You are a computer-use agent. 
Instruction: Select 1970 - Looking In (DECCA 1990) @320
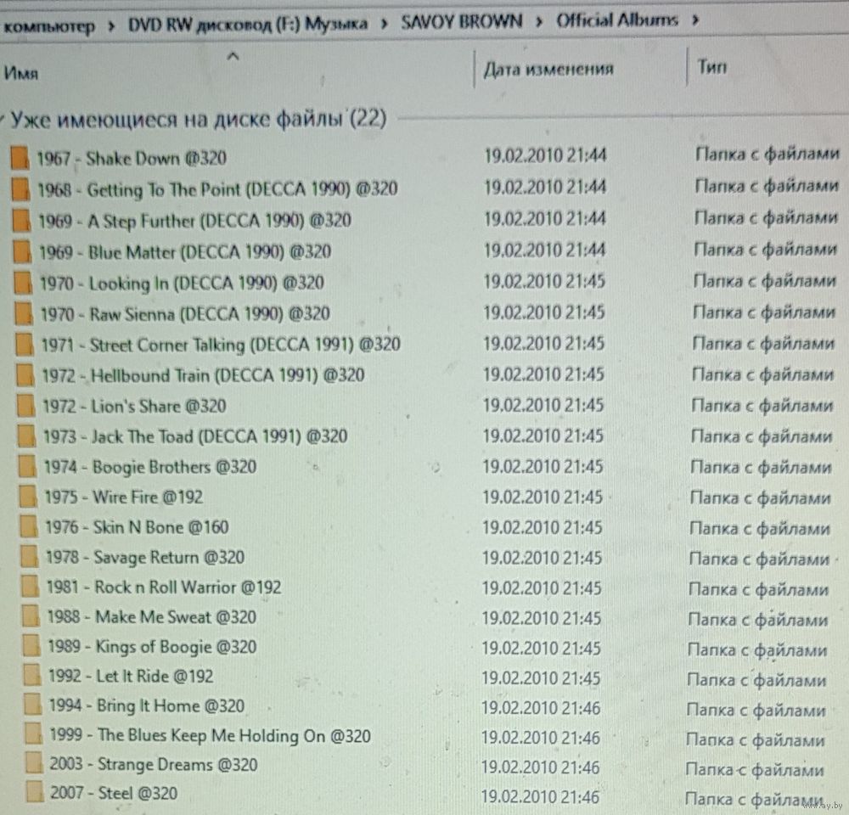click(182, 283)
